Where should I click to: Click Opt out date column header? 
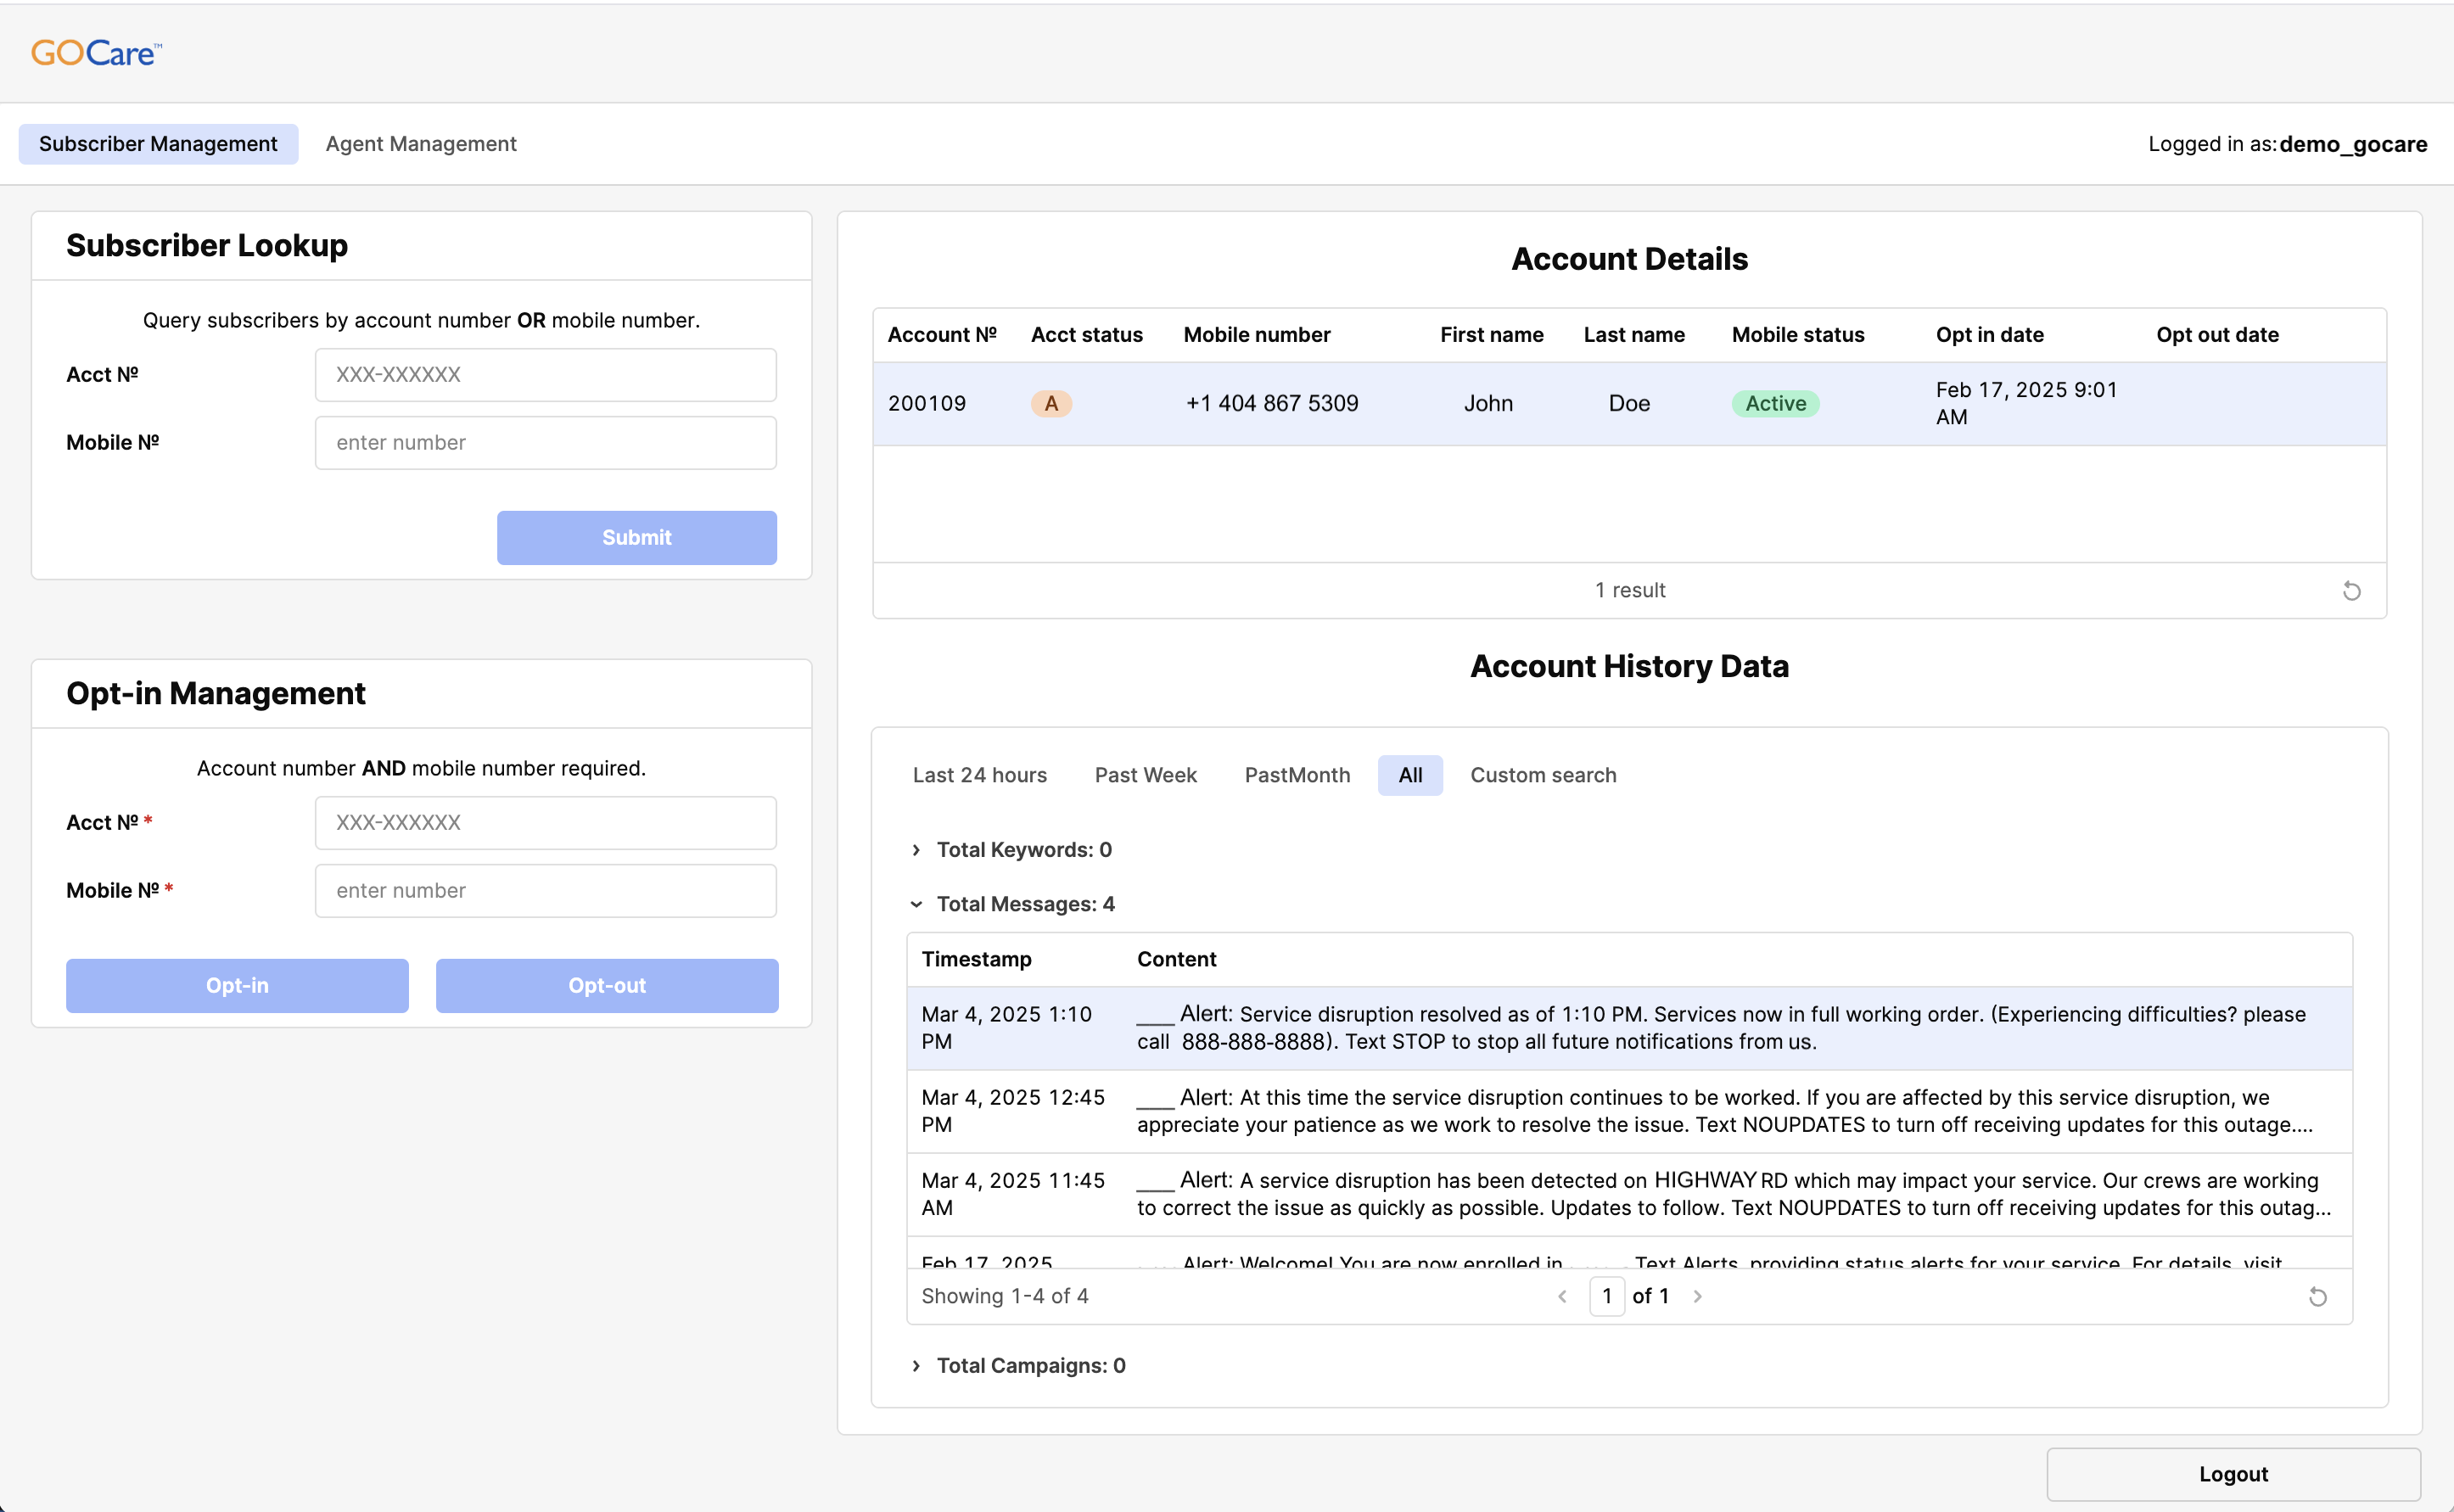coord(2217,335)
